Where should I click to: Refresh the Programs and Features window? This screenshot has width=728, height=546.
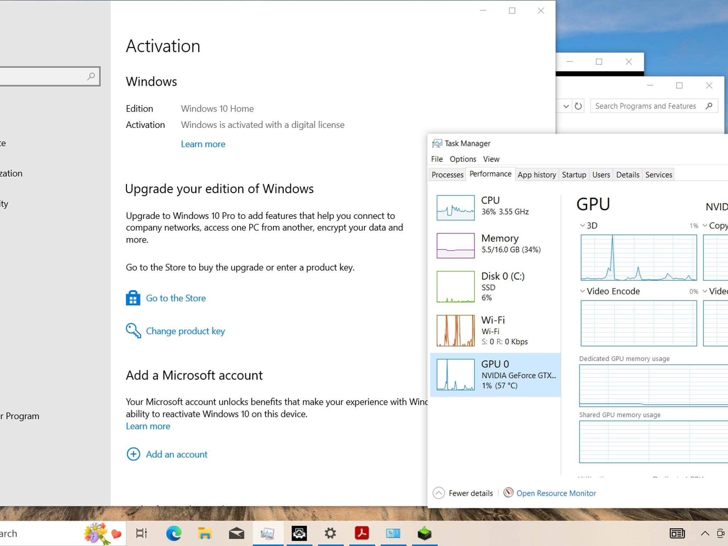[x=578, y=106]
